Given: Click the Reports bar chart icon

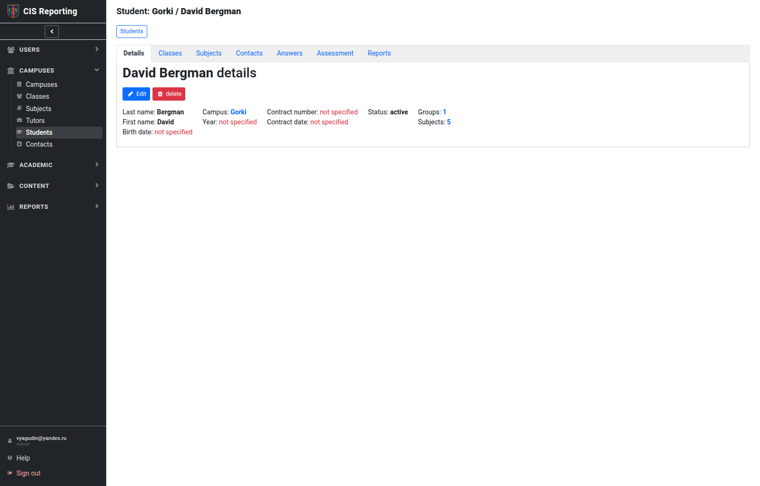Looking at the screenshot, I should (11, 206).
